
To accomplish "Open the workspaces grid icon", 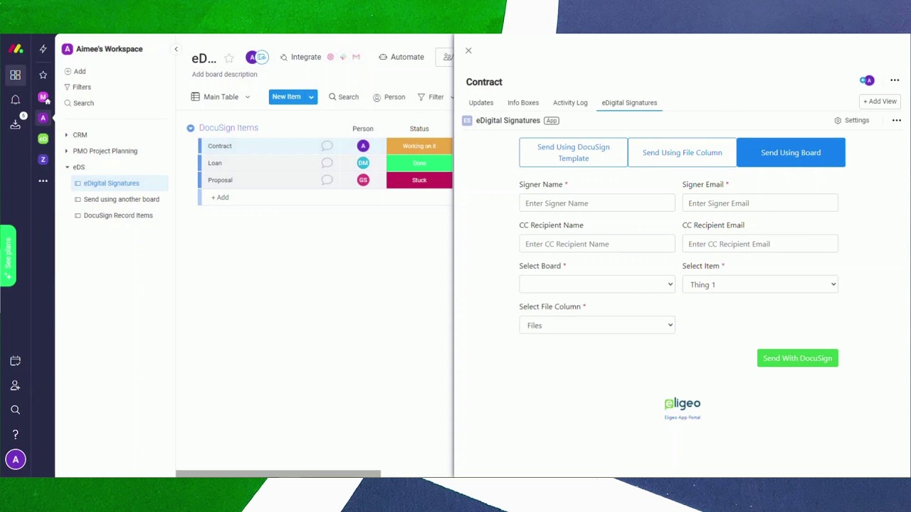I will click(16, 75).
